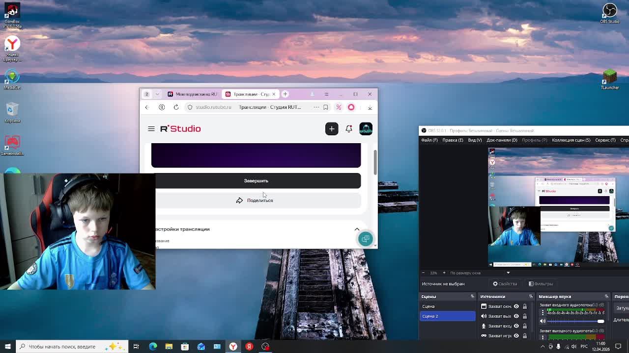Hide the Захват окна source
Viewport: 629px width, 353px height.
516,306
